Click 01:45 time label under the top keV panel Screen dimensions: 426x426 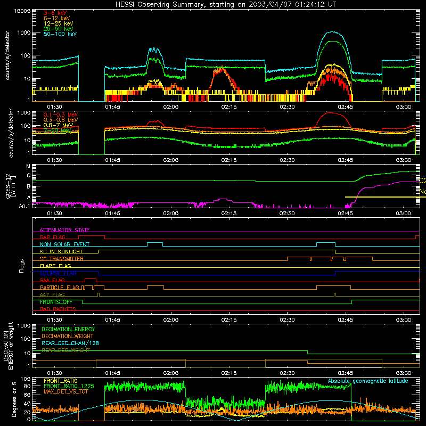click(x=112, y=107)
